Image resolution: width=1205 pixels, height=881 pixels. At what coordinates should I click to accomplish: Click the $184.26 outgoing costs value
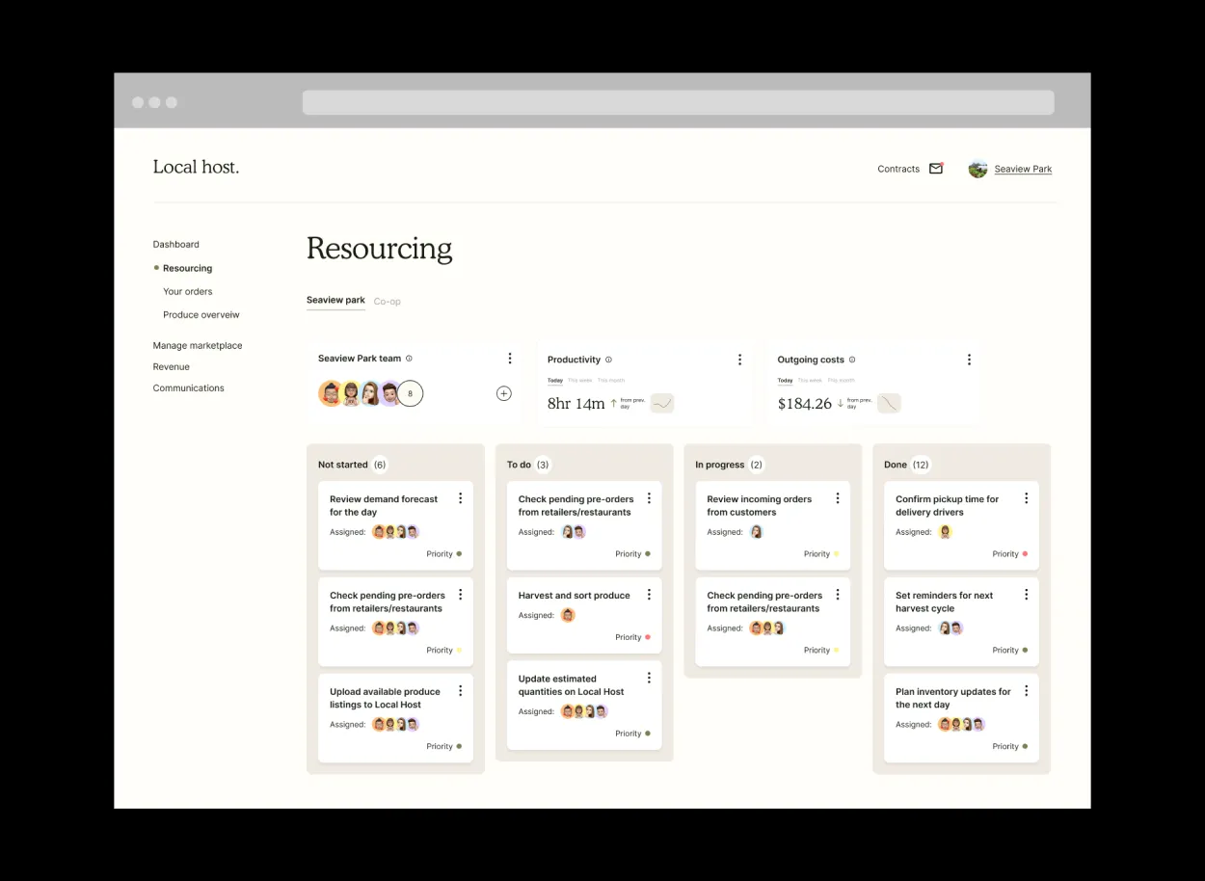point(805,404)
